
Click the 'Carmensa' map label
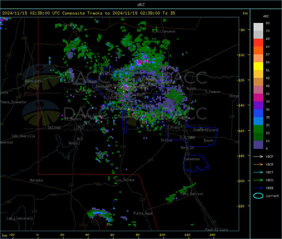point(192,159)
